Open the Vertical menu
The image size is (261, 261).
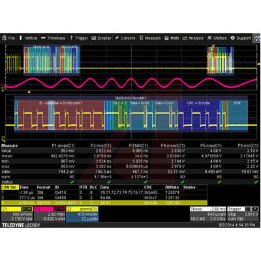click(x=28, y=38)
